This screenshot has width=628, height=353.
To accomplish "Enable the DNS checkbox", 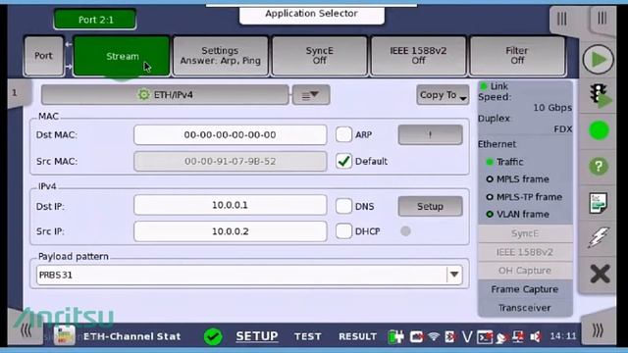I will (343, 206).
